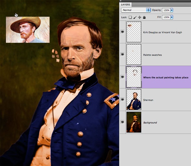Screen dimensions: 191x166
Task: Sample the brownish swatch in middle row left
Action: tap(53, 56)
